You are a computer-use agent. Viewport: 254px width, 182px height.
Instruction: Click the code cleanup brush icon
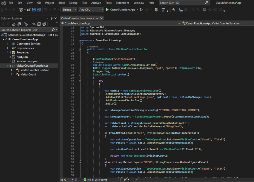coord(125,179)
